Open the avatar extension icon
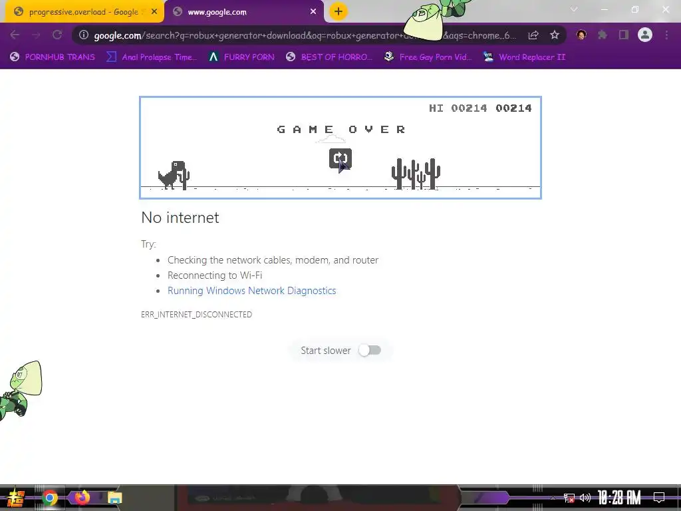Image resolution: width=681 pixels, height=511 pixels. click(x=581, y=35)
